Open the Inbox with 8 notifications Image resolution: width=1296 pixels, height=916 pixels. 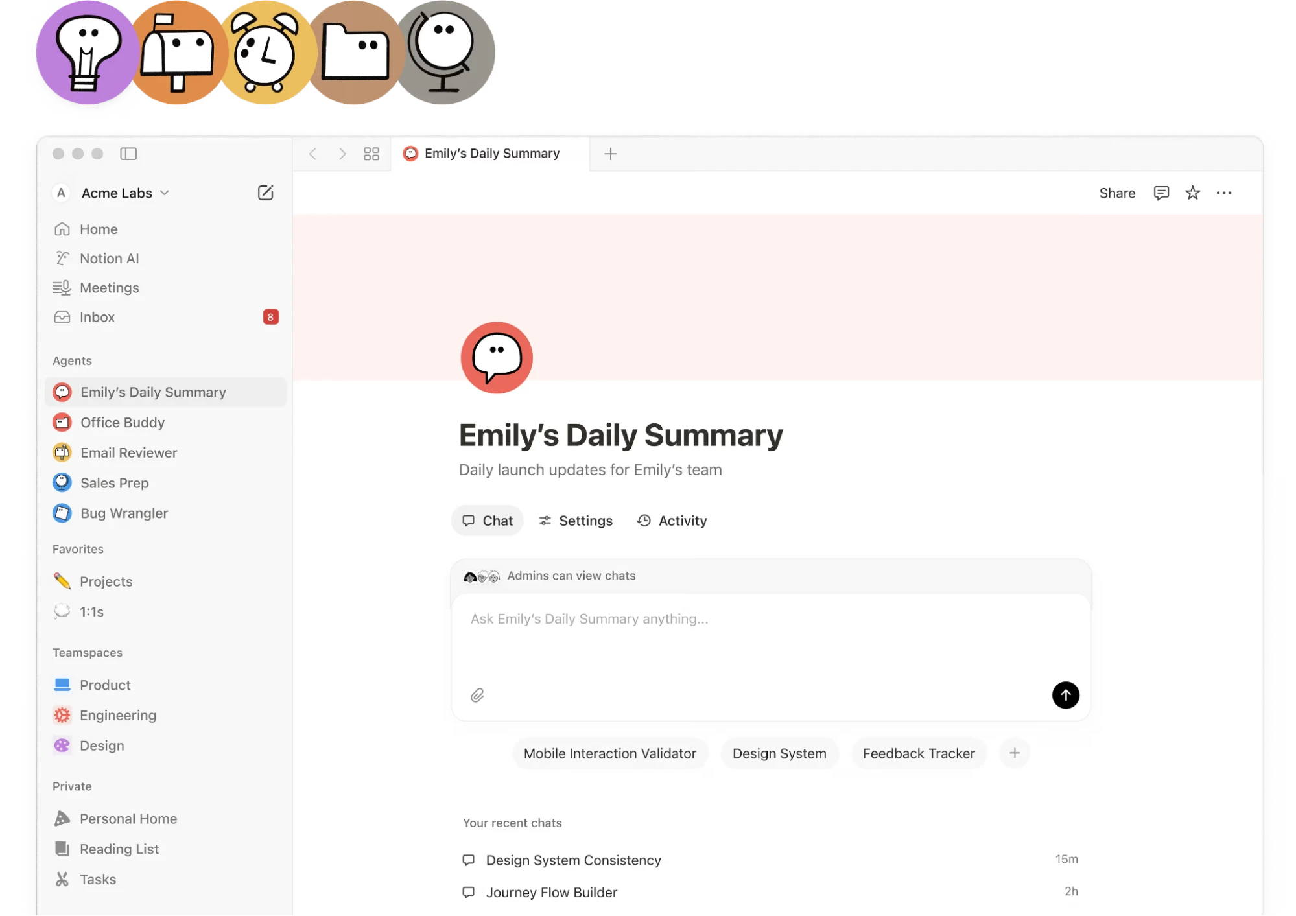97,317
